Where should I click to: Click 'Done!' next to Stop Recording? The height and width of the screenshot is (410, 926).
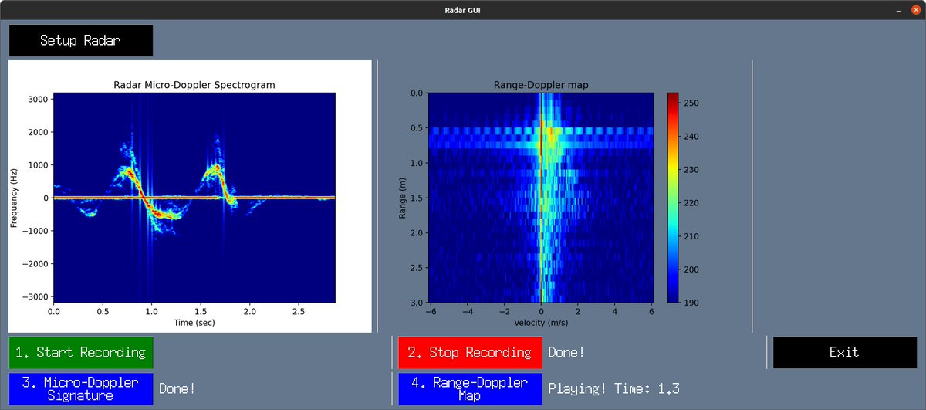coord(566,352)
